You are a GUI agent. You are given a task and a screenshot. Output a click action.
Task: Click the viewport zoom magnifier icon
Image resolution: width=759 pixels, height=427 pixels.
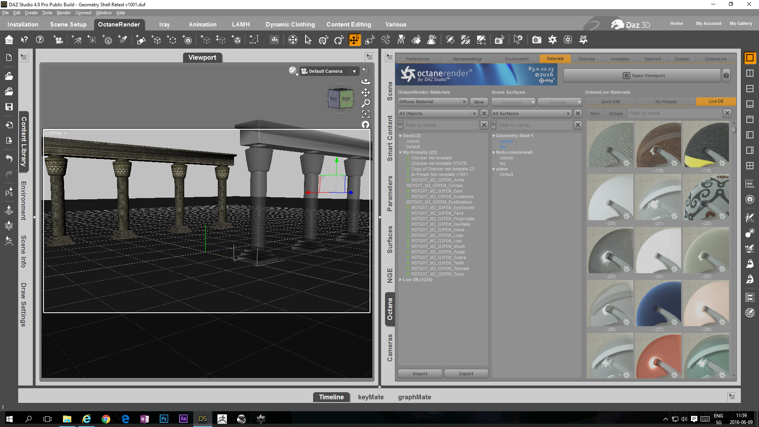366,104
